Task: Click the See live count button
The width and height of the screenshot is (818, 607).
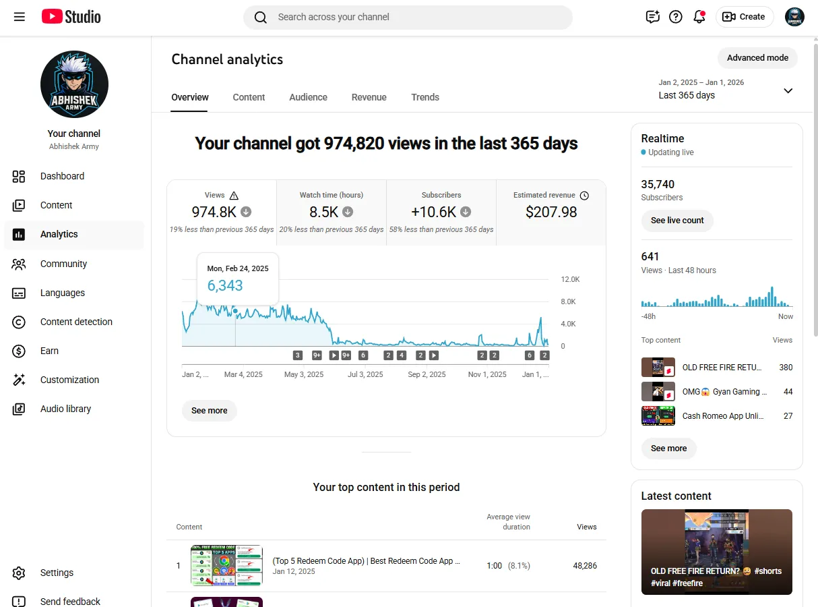Action: (x=677, y=221)
